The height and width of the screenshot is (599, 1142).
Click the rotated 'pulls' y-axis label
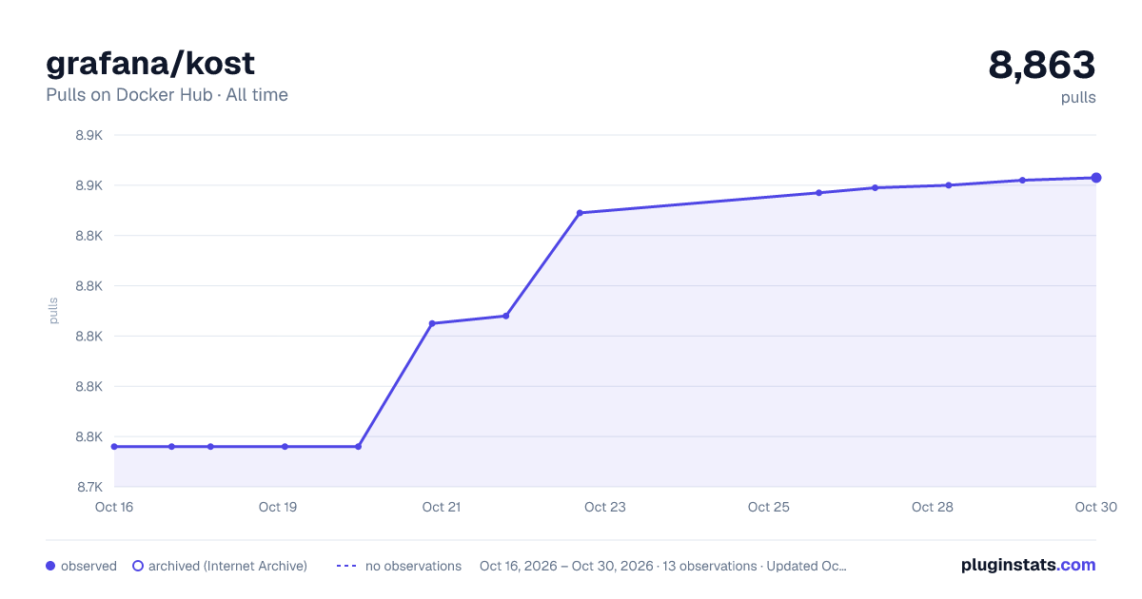[x=53, y=310]
